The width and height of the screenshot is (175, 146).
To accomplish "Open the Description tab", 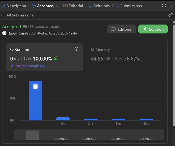I will (x=14, y=6).
